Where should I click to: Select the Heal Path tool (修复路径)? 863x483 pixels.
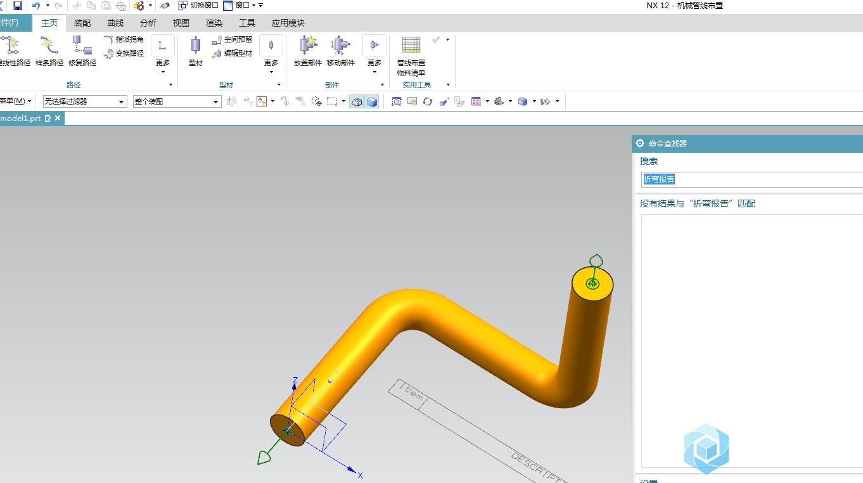tap(82, 51)
